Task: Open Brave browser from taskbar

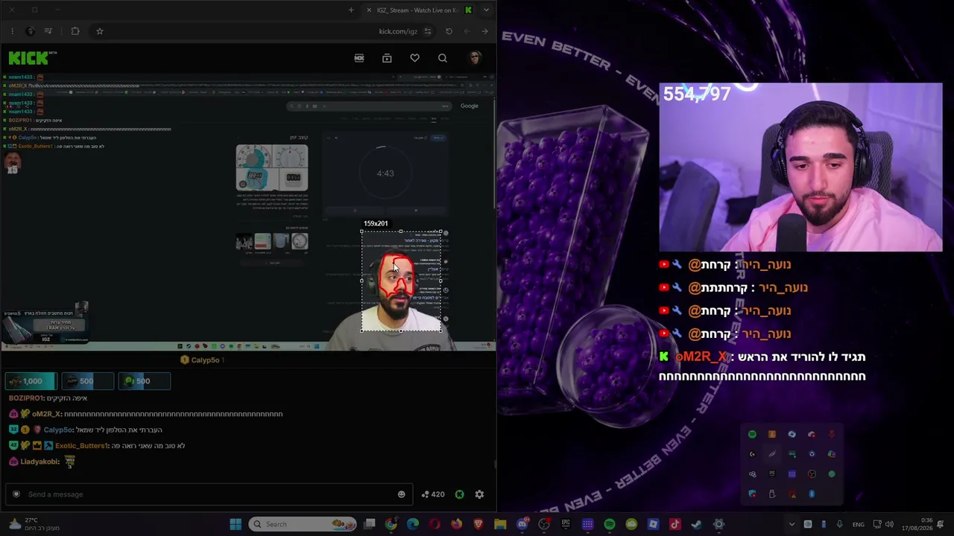Action: tap(478, 524)
